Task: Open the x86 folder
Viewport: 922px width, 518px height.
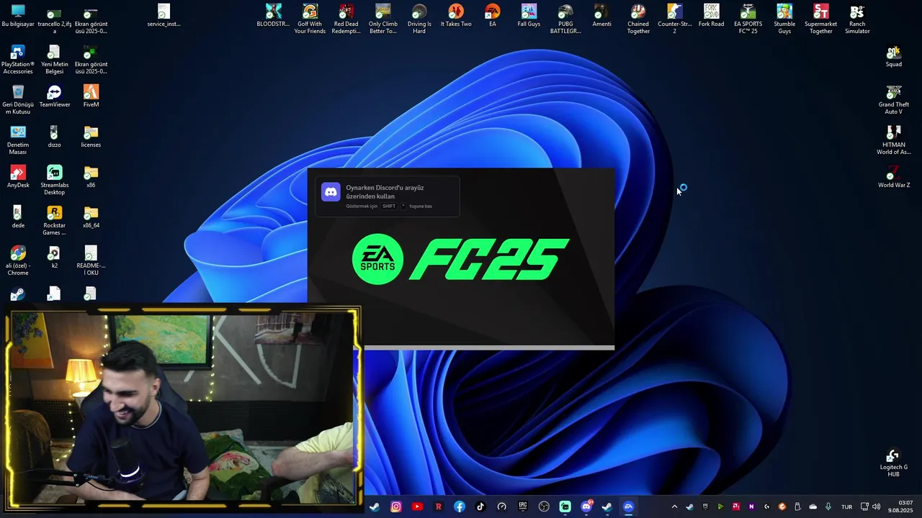Action: (91, 177)
